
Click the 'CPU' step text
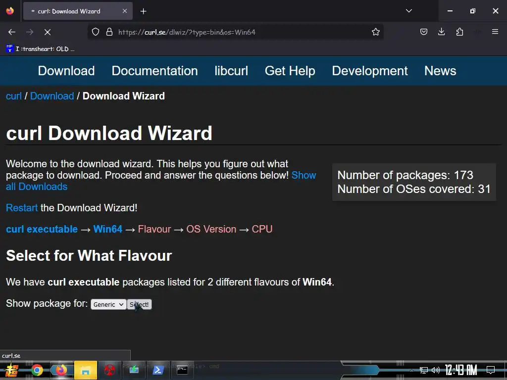(262, 229)
